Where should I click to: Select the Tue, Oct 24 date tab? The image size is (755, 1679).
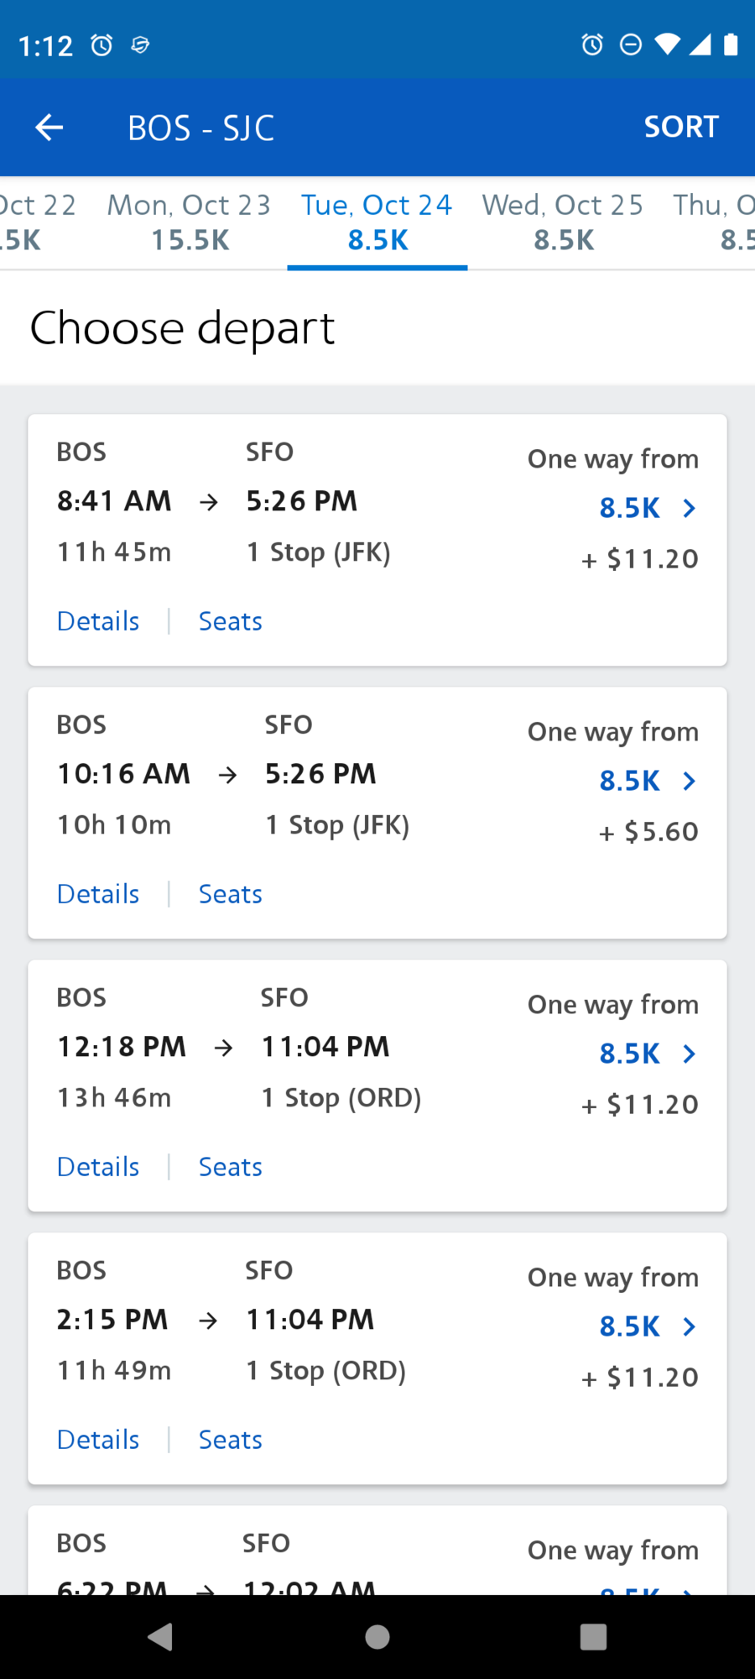pos(377,222)
